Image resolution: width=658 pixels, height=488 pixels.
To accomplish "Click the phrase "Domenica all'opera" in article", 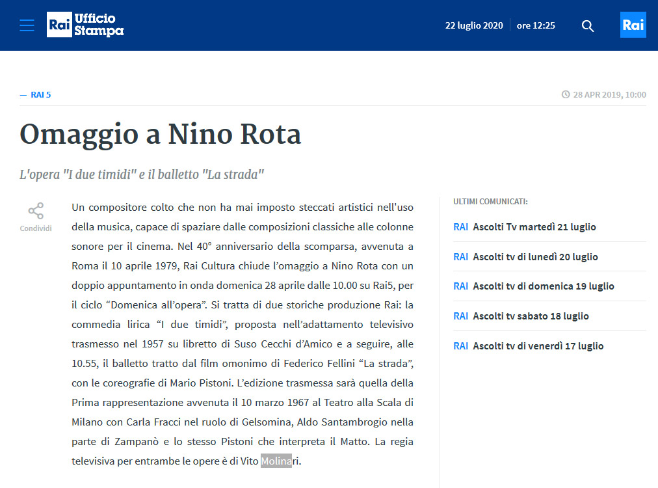I will click(156, 305).
